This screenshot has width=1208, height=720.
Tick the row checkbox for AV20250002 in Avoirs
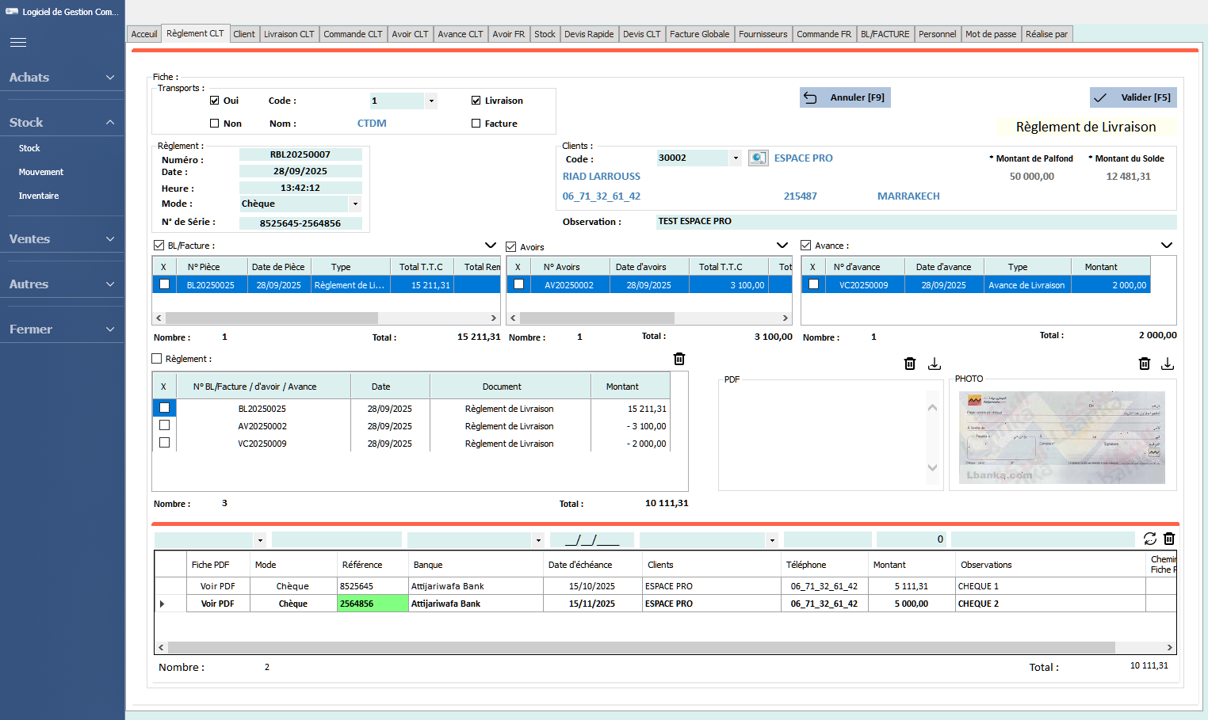point(519,284)
